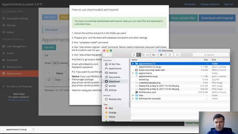Open Adminpanel settings in sidebar menu
Screen dimensions: 238x134
point(17,19)
